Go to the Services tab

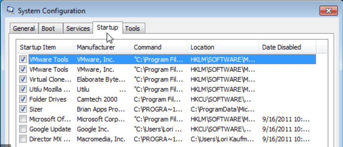click(78, 28)
